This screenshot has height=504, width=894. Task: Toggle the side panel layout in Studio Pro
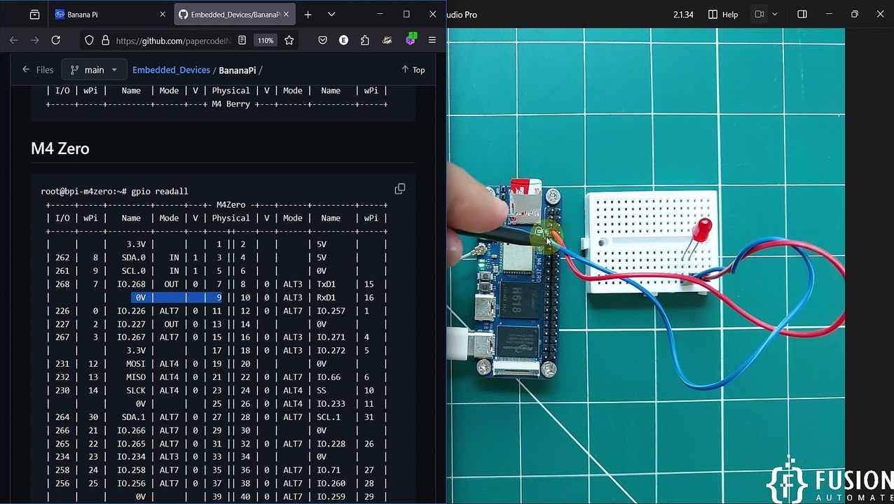802,14
